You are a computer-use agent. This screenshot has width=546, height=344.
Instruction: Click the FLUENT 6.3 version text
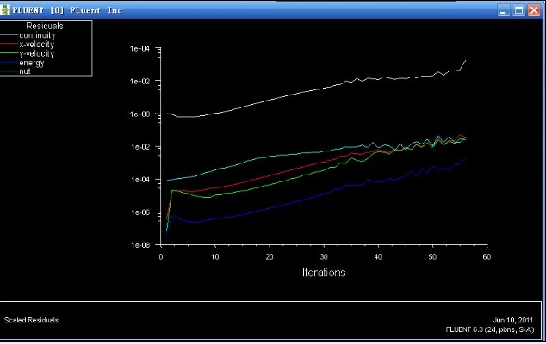491,329
